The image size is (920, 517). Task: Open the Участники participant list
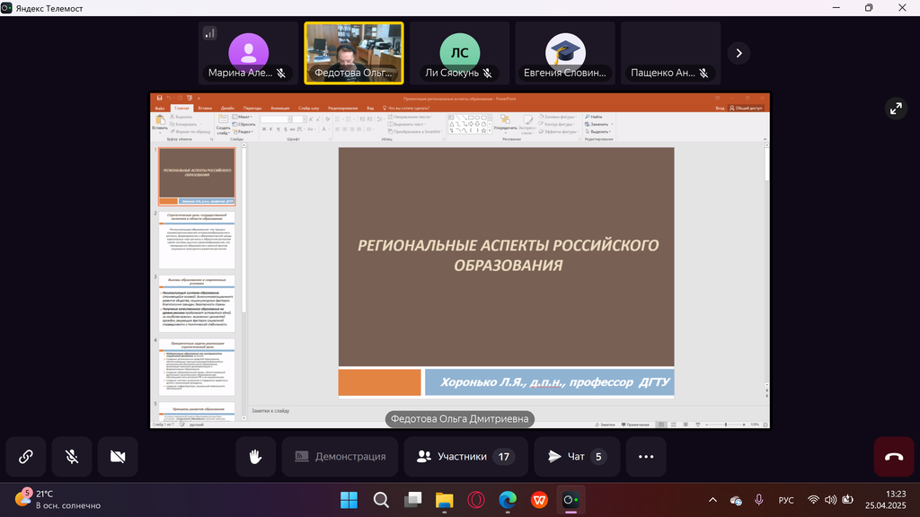point(464,457)
